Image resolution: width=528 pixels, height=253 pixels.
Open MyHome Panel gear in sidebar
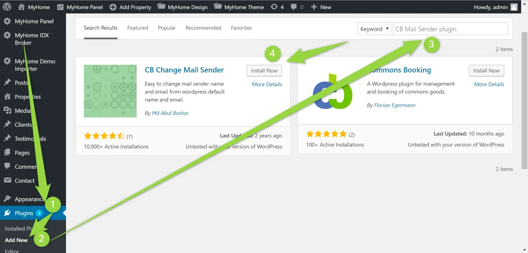pyautogui.click(x=7, y=21)
